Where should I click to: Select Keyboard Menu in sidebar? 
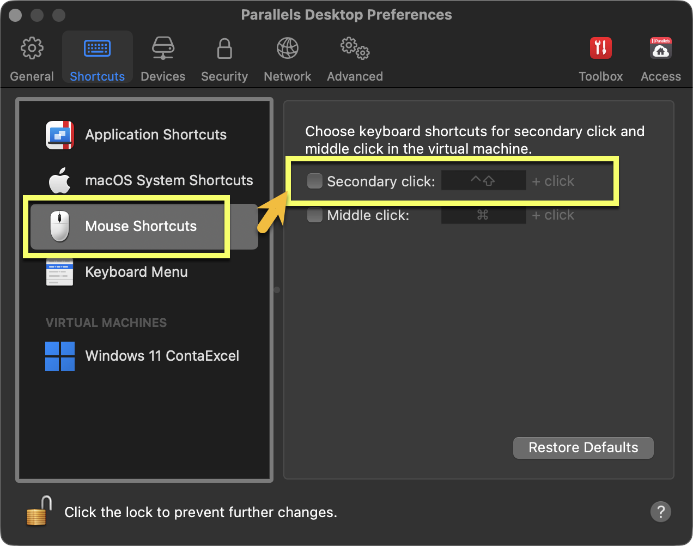136,272
